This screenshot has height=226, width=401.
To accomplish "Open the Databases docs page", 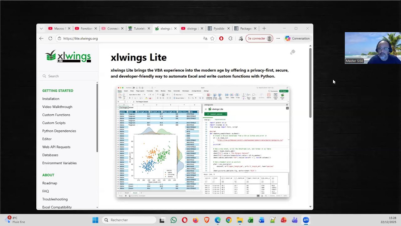I will 50,155.
